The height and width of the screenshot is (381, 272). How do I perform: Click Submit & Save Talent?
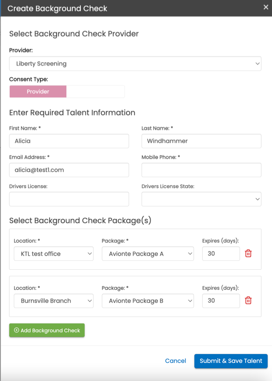pos(231,361)
